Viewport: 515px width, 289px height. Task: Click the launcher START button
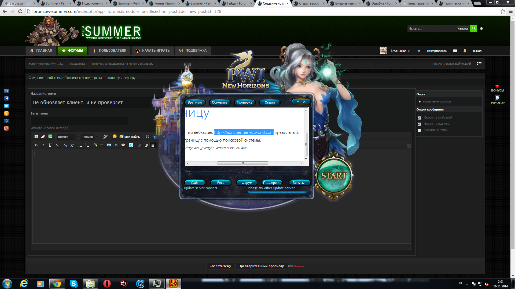[334, 176]
